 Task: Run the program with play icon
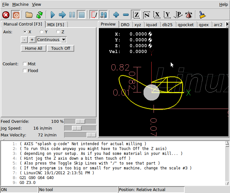pos(52,15)
